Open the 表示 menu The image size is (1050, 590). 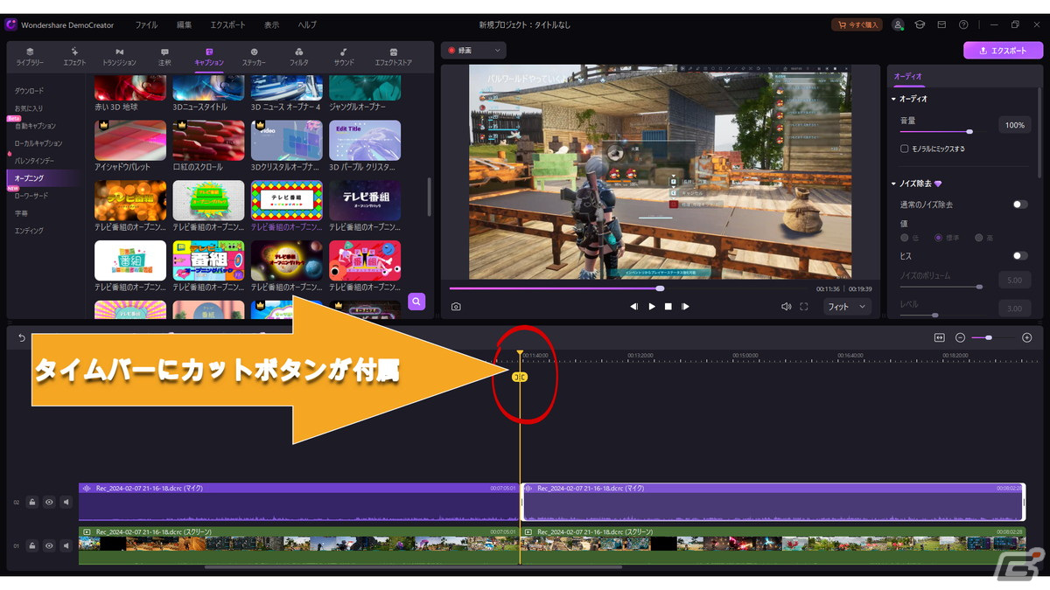tap(272, 25)
